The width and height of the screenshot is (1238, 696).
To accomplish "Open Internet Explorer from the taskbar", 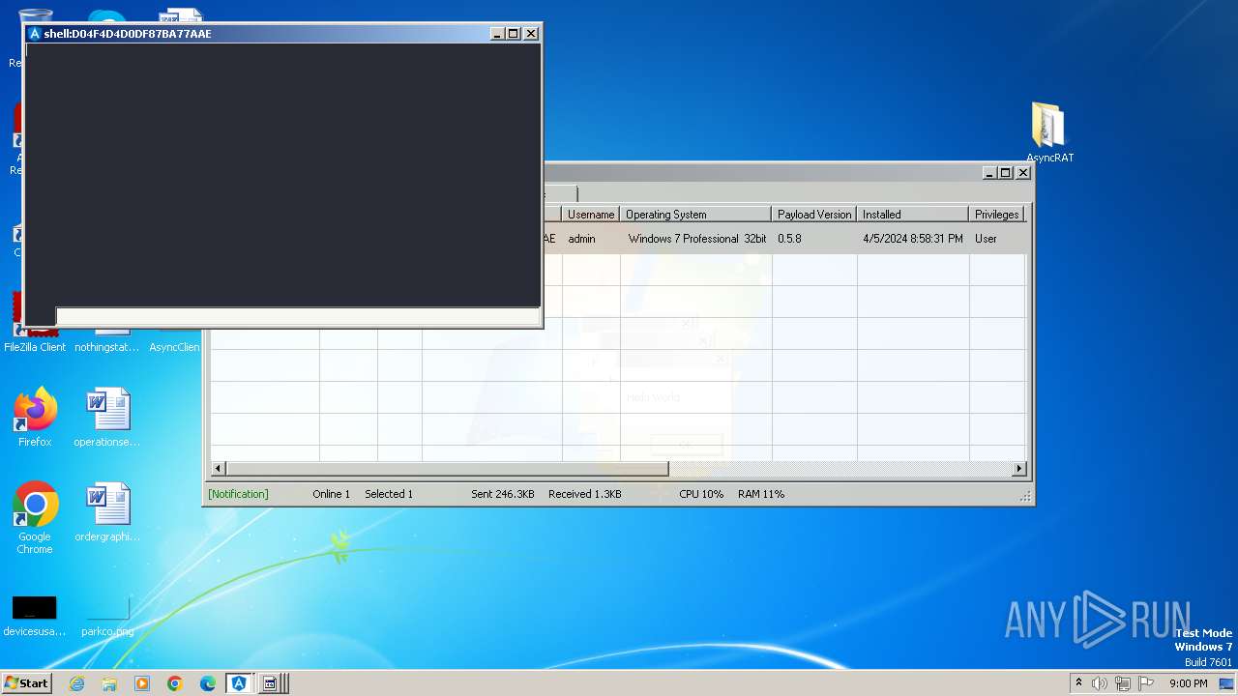I will [76, 683].
